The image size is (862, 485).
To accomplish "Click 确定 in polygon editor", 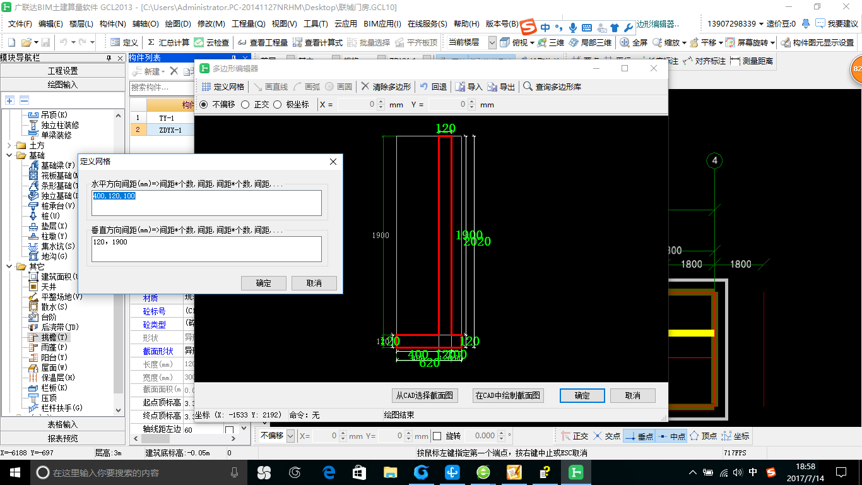I will pyautogui.click(x=582, y=395).
